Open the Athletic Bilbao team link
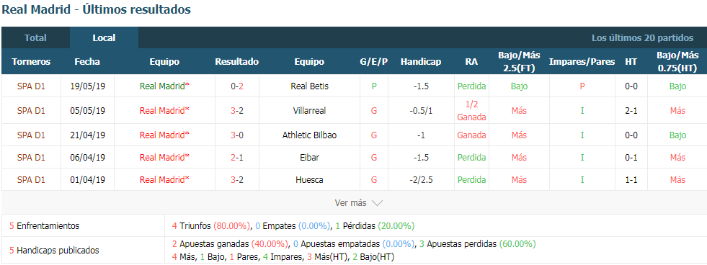 [x=309, y=135]
